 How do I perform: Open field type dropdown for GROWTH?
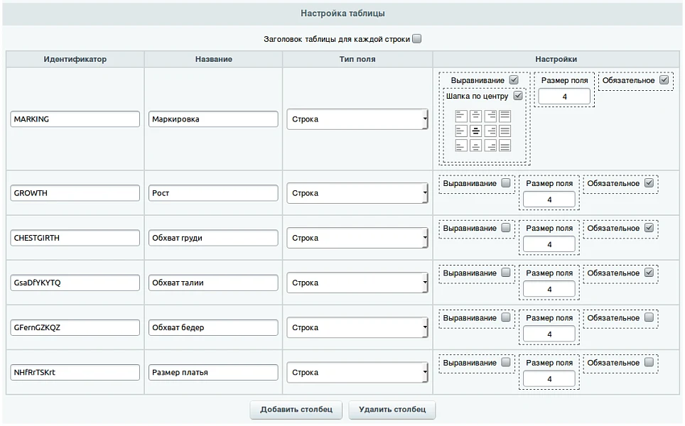click(357, 193)
